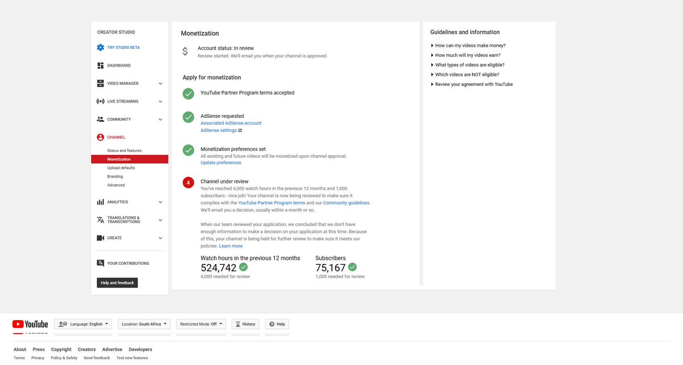Click the Create camera icon
Image resolution: width=683 pixels, height=365 pixels.
click(x=100, y=238)
